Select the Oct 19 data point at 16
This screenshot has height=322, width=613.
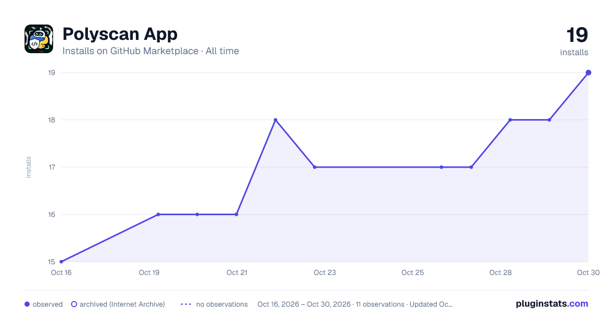tap(158, 215)
